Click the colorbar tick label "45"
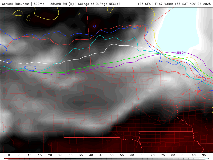213x160 pixels. click(101, 155)
